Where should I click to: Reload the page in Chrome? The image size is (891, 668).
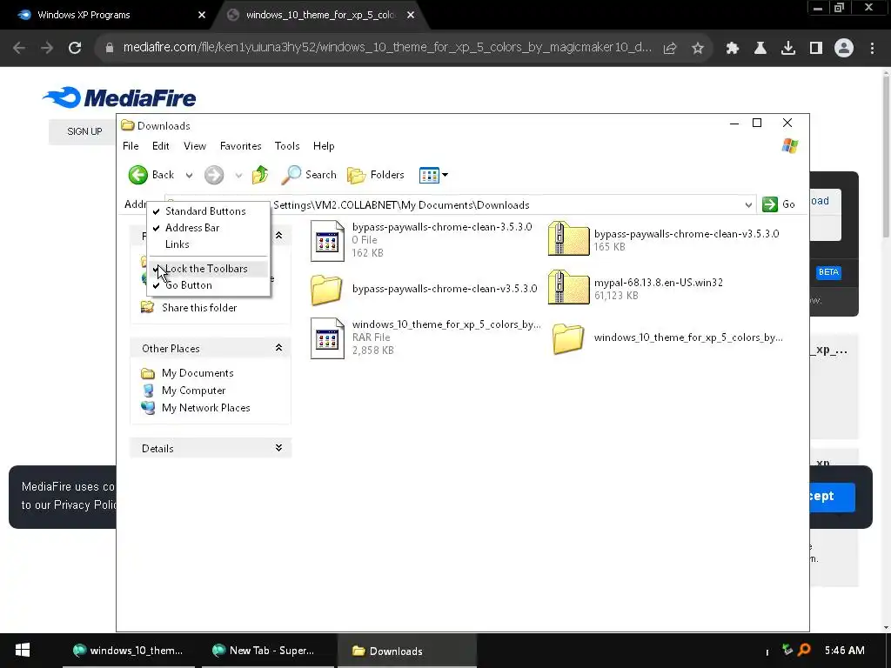click(75, 49)
